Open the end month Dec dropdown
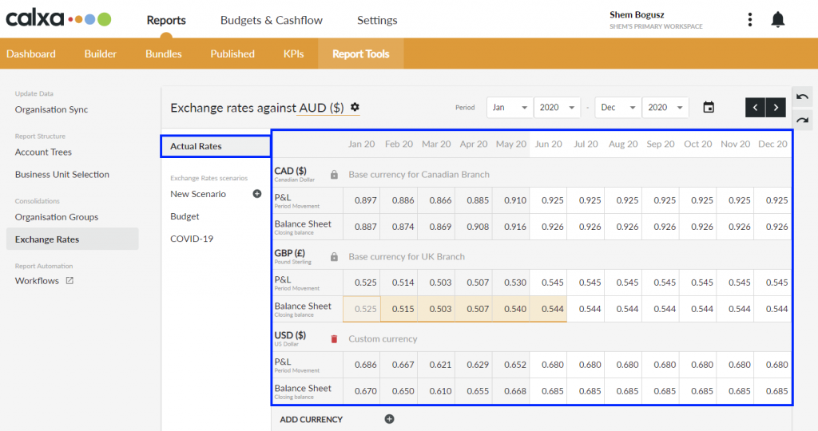Screen dimensions: 818x431 618,108
